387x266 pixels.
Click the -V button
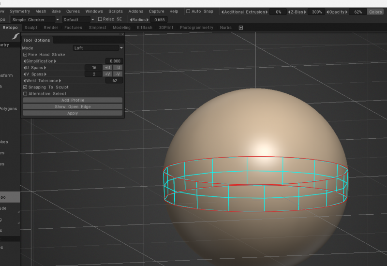[x=118, y=74]
